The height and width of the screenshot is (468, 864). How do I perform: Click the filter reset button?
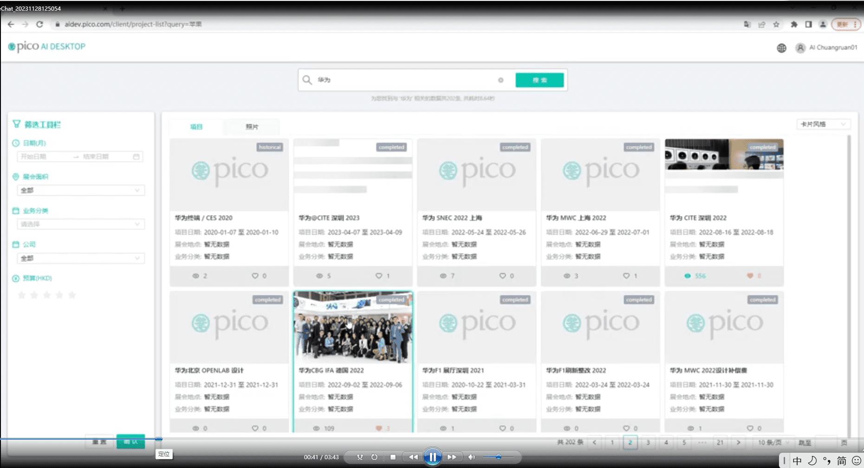[99, 442]
